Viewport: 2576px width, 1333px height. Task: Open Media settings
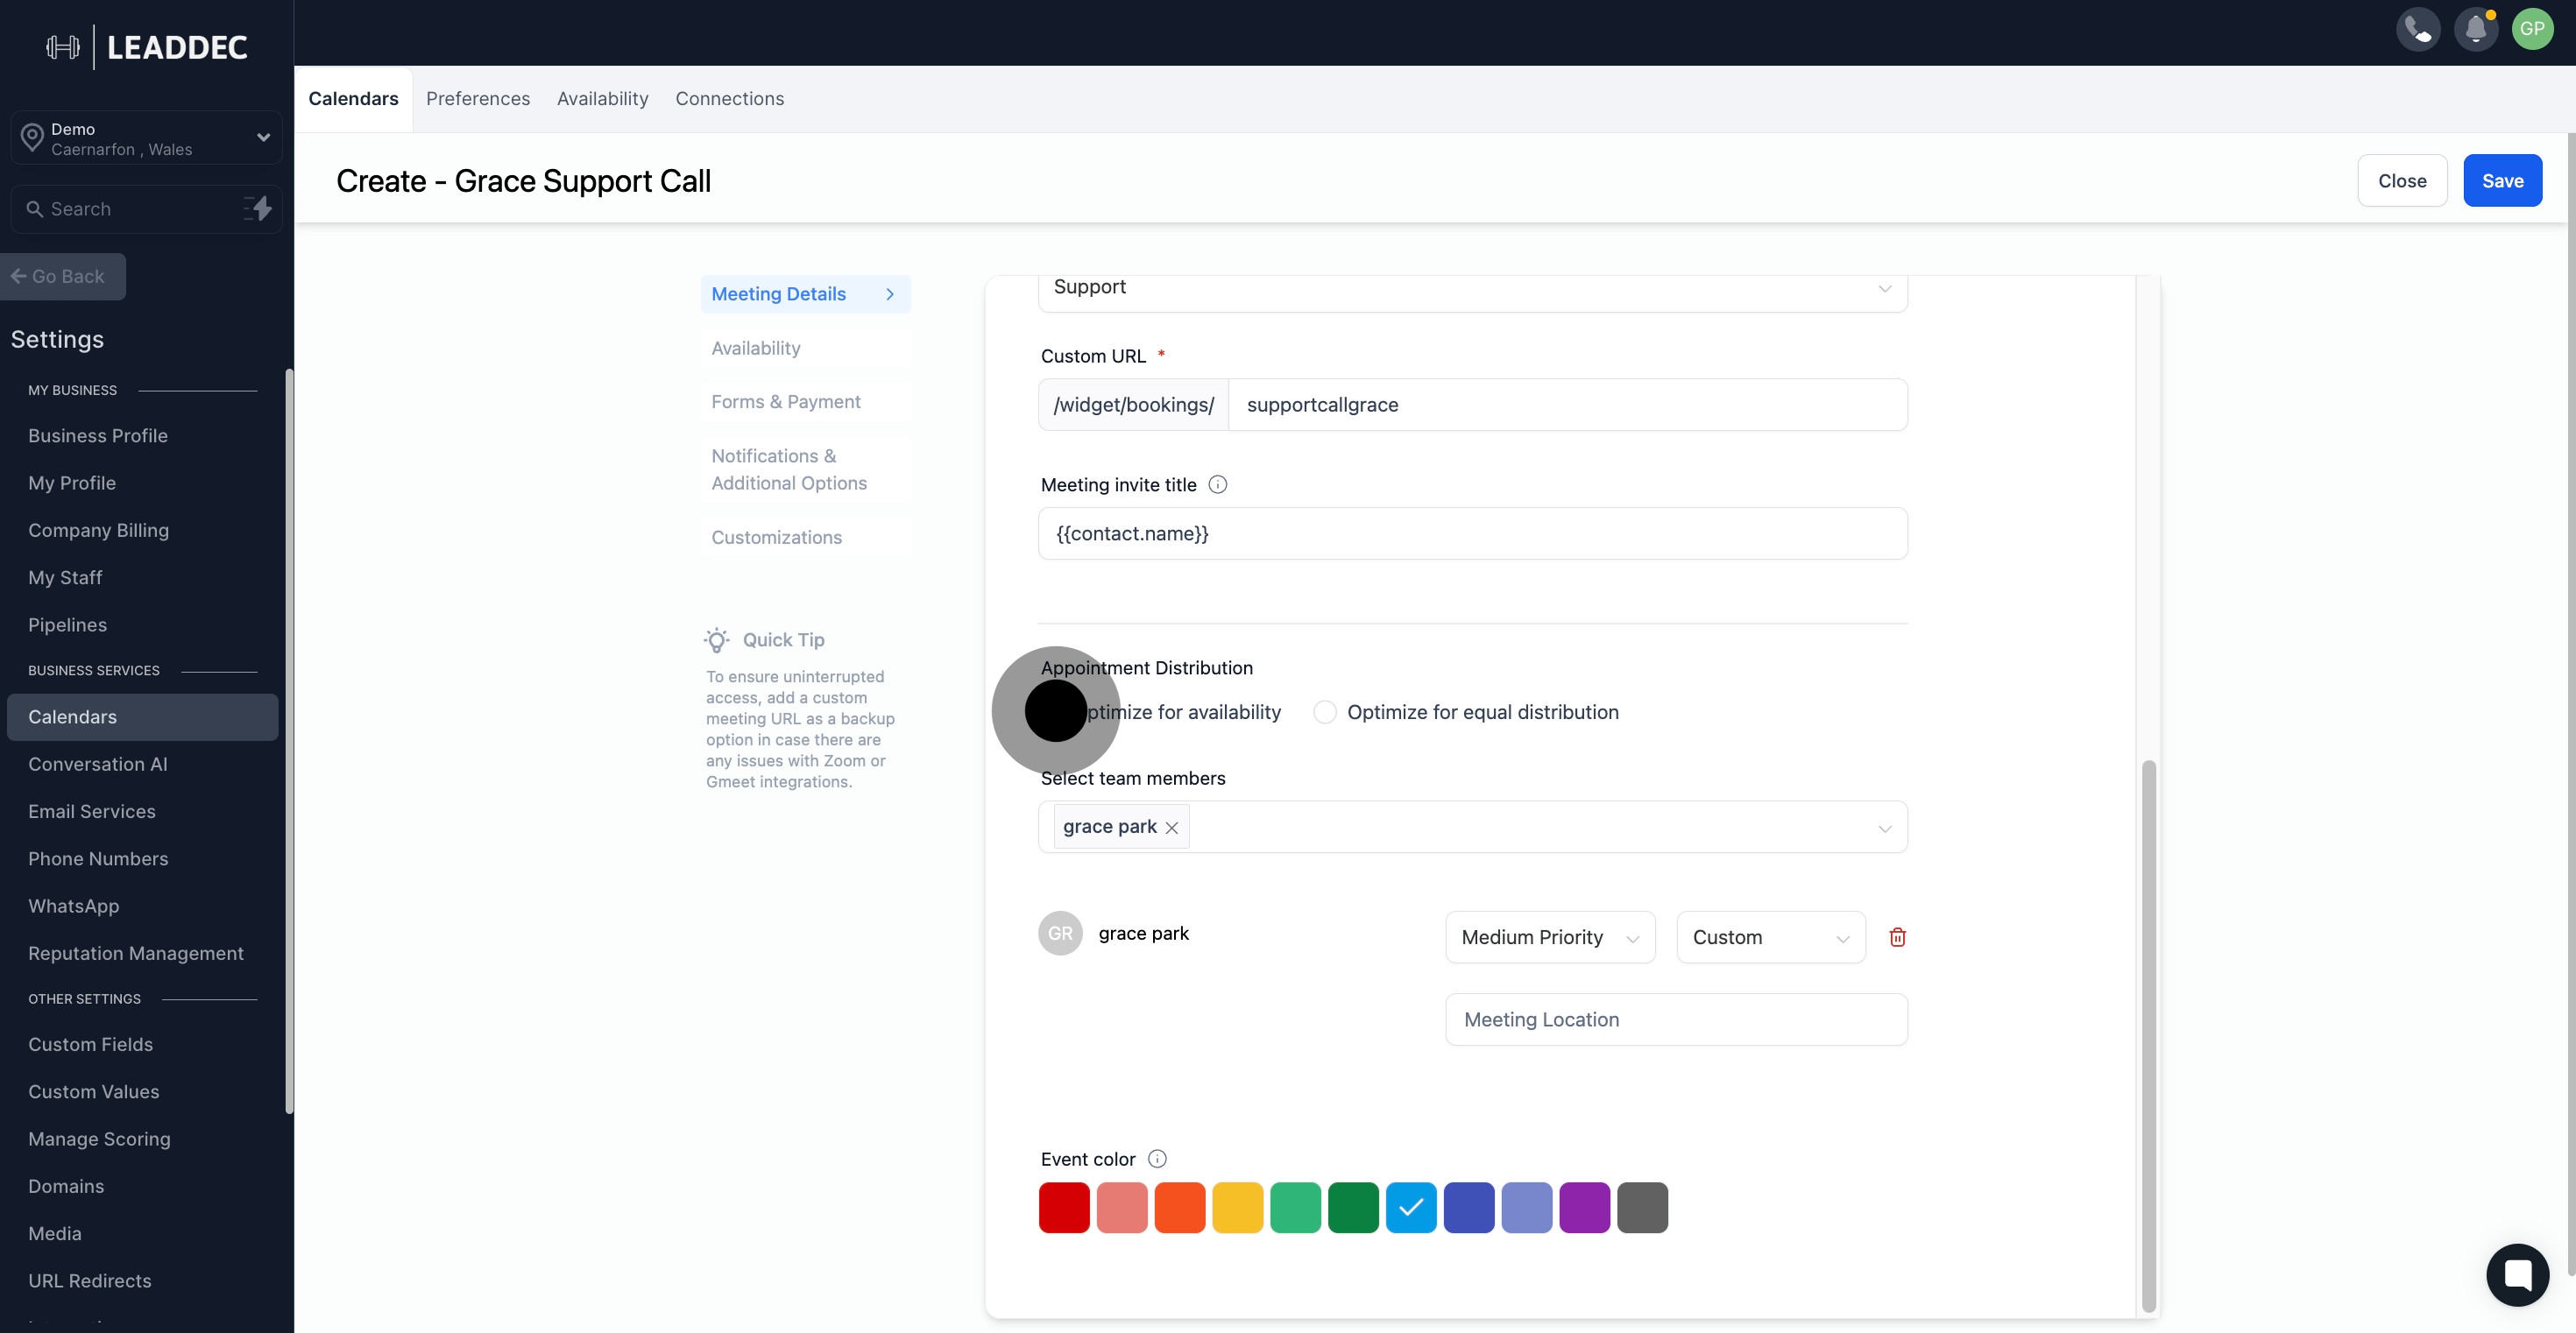coord(55,1234)
